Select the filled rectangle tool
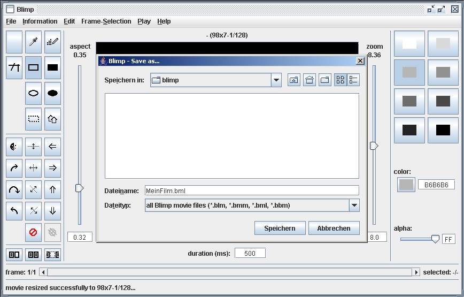This screenshot has height=297, width=464. click(x=53, y=67)
